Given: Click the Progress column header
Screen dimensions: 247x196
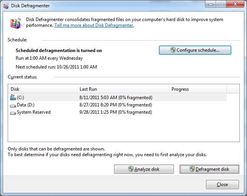Looking at the screenshot, I should [x=198, y=89].
